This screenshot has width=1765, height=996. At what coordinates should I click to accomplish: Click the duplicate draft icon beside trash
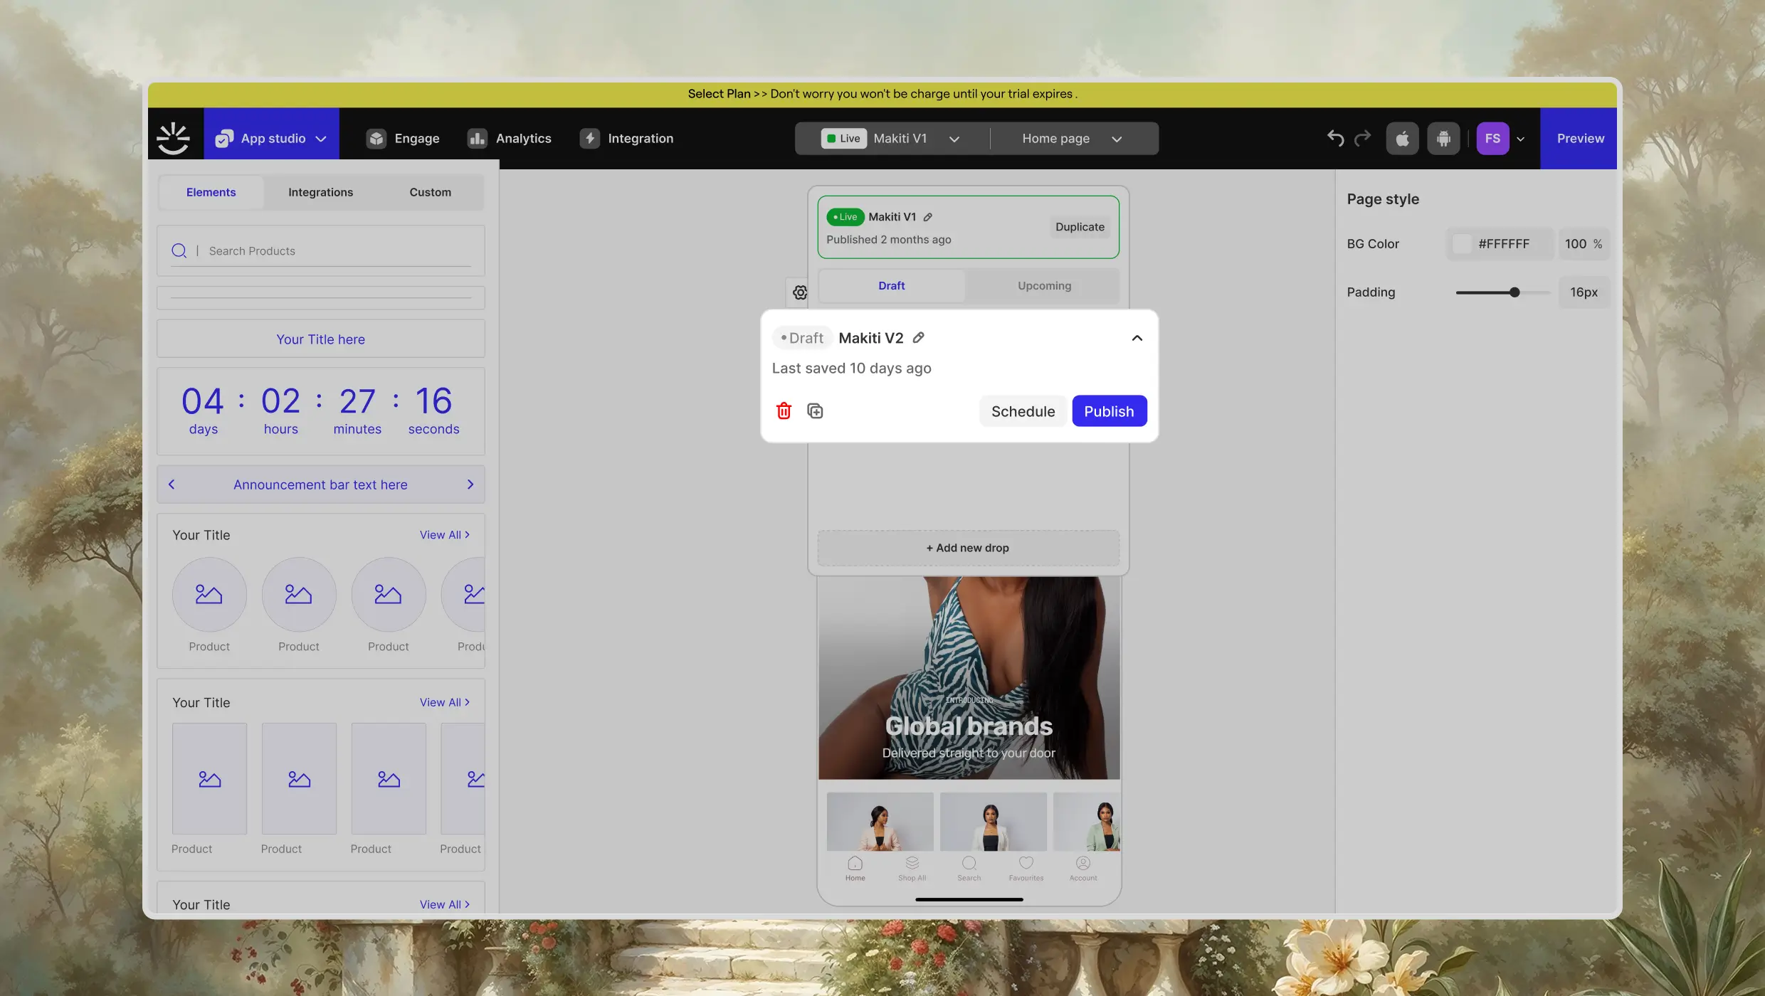click(815, 411)
